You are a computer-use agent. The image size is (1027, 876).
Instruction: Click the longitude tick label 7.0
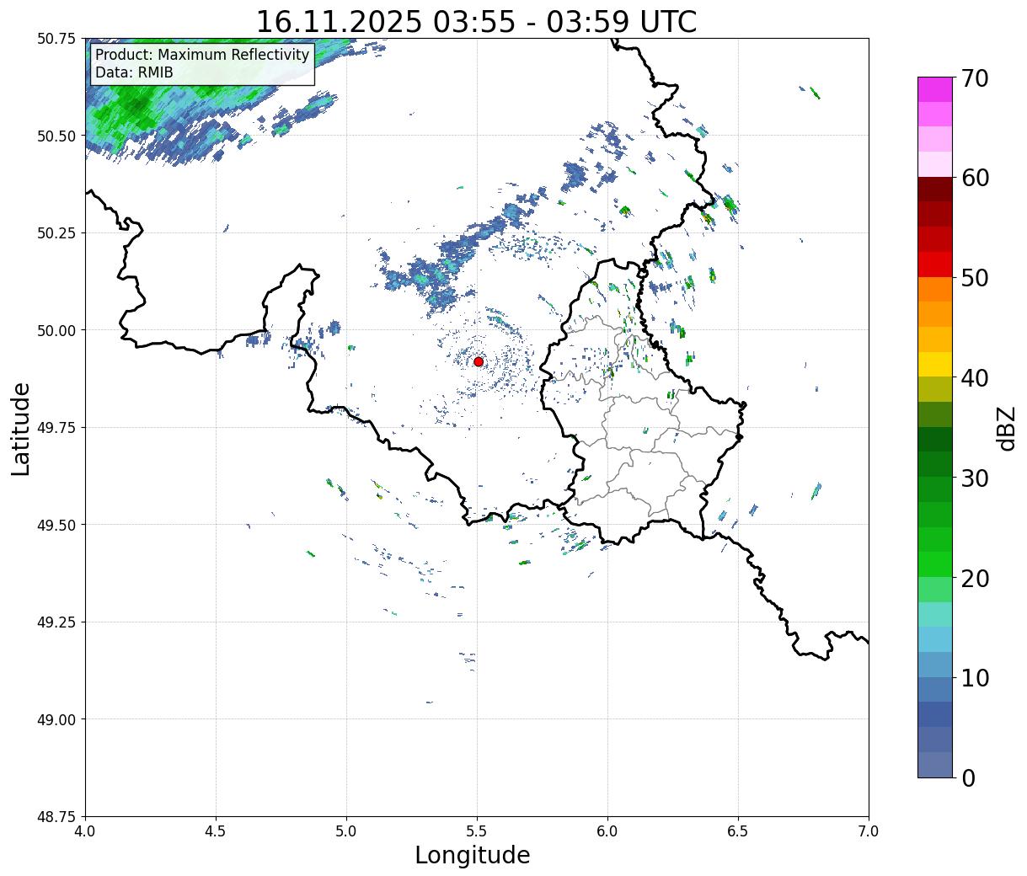point(869,831)
